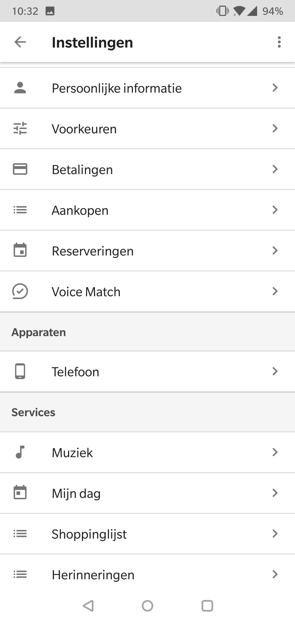Open the Voorkeuren settings item
This screenshot has height=623, width=295.
[84, 129]
